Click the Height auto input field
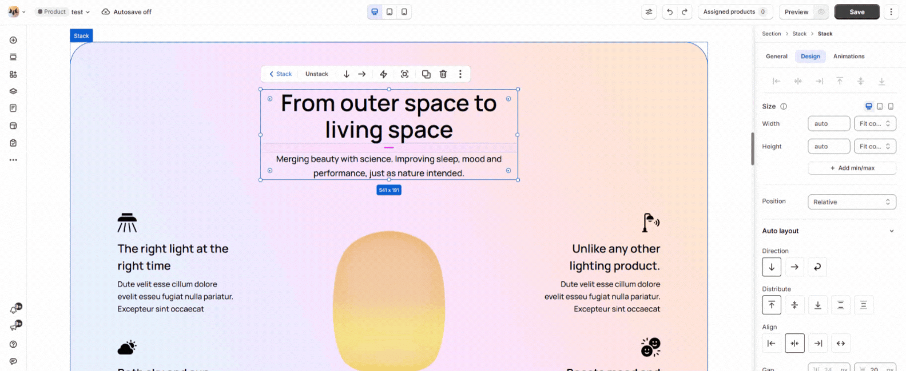 point(829,147)
